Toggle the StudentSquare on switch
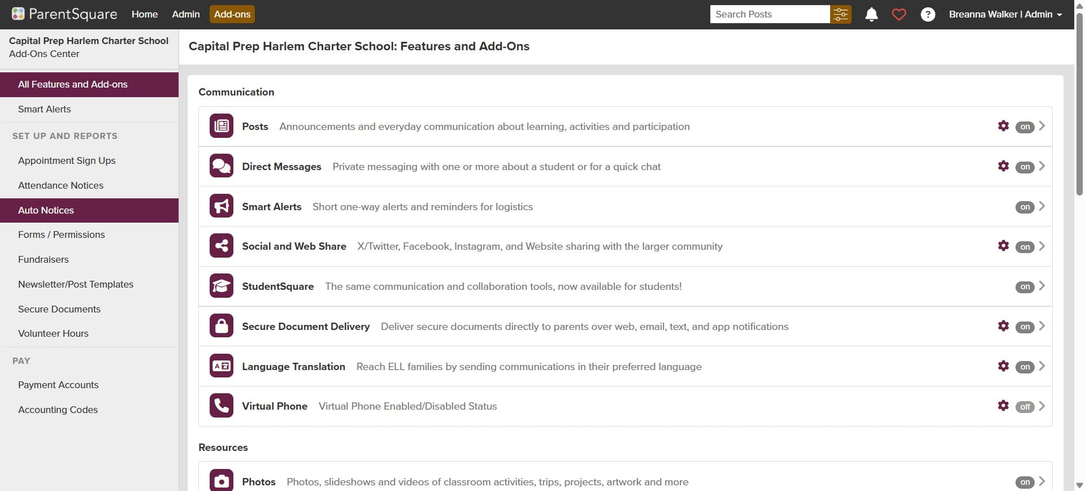 (1025, 287)
